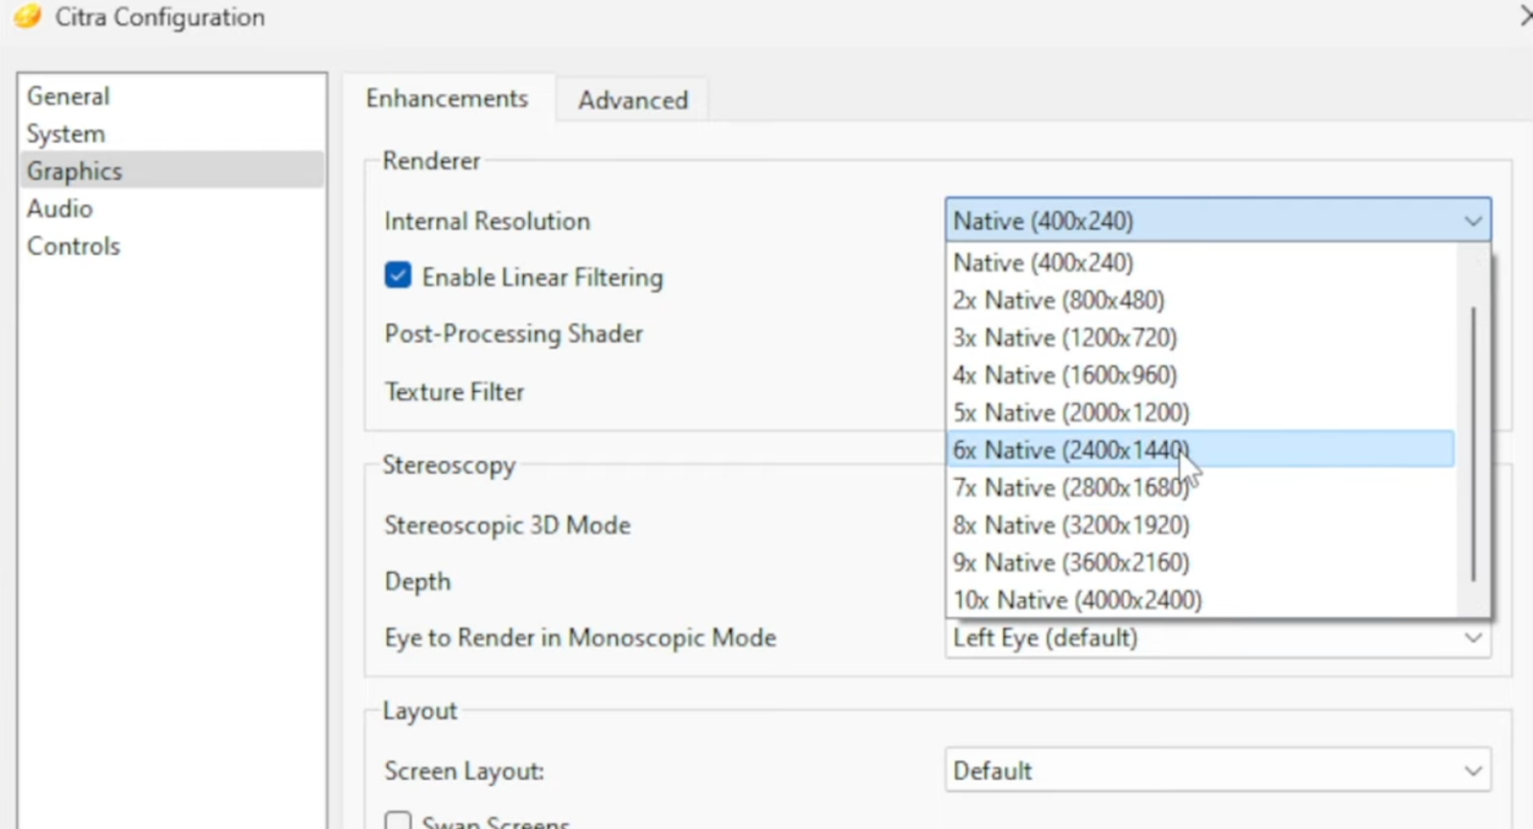Click the Citra lemon app icon
The height and width of the screenshot is (829, 1533).
(28, 16)
